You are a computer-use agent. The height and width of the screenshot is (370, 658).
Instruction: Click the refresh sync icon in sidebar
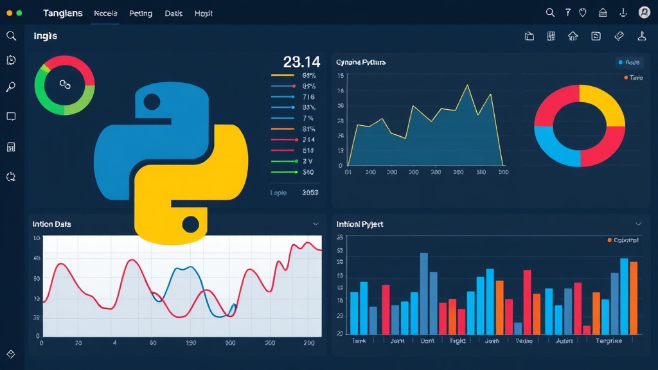11,177
